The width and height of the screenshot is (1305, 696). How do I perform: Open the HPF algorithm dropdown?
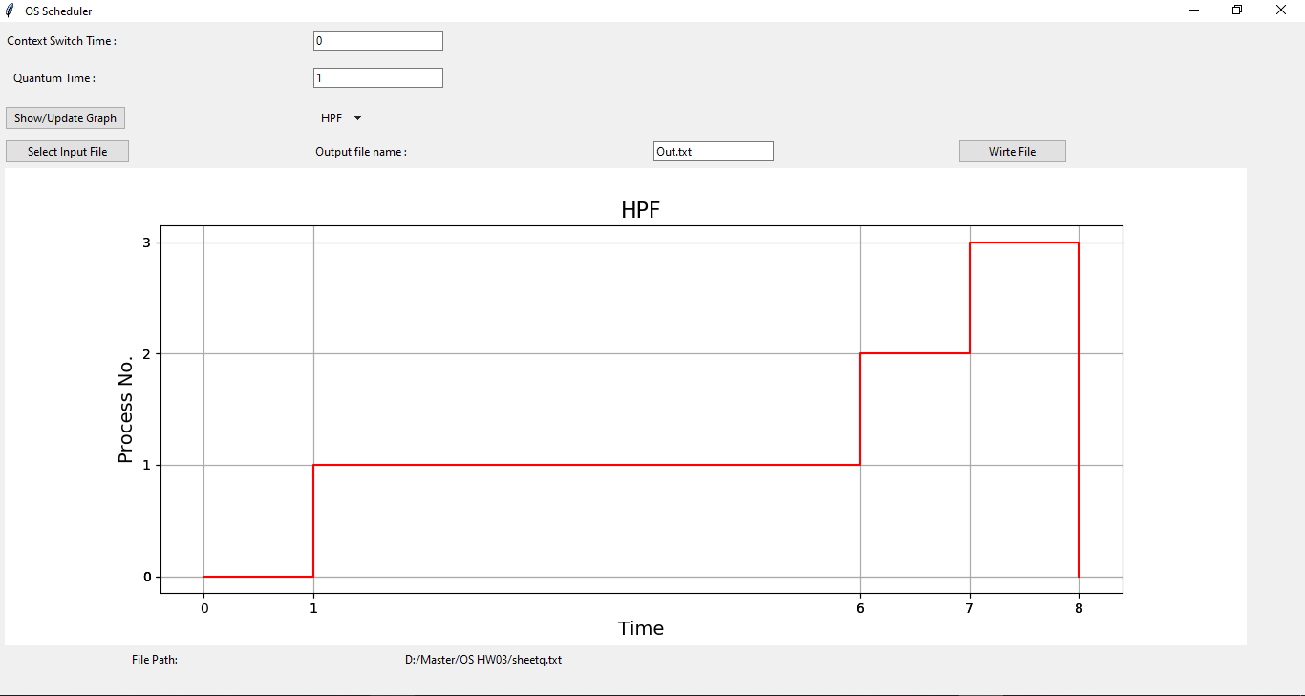click(341, 118)
